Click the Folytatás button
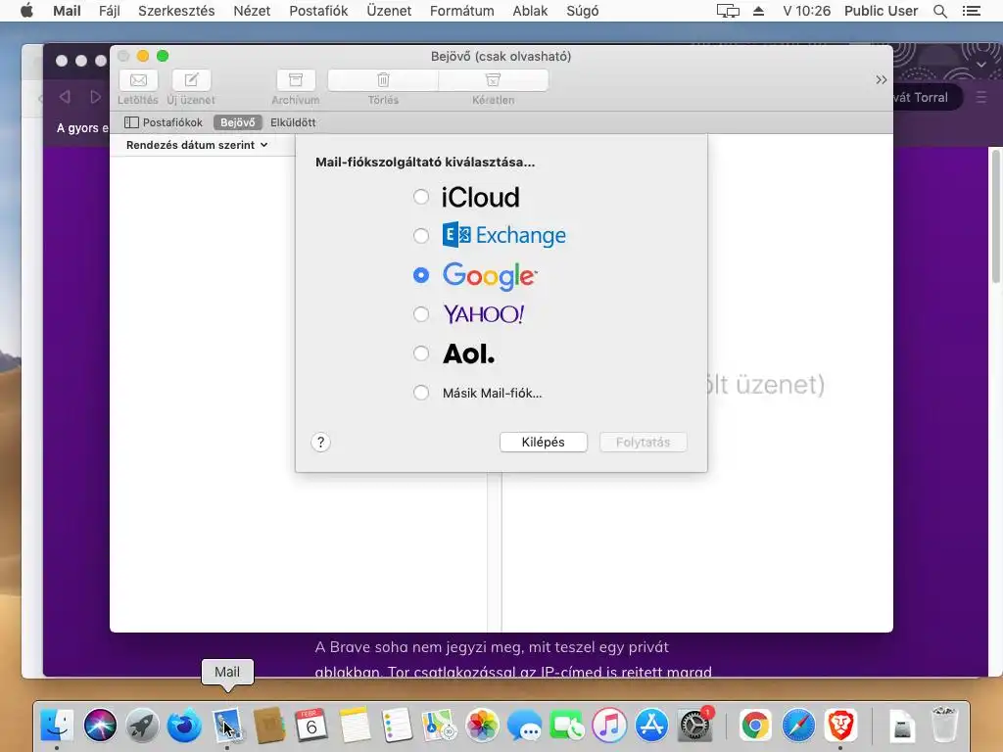 pyautogui.click(x=643, y=442)
